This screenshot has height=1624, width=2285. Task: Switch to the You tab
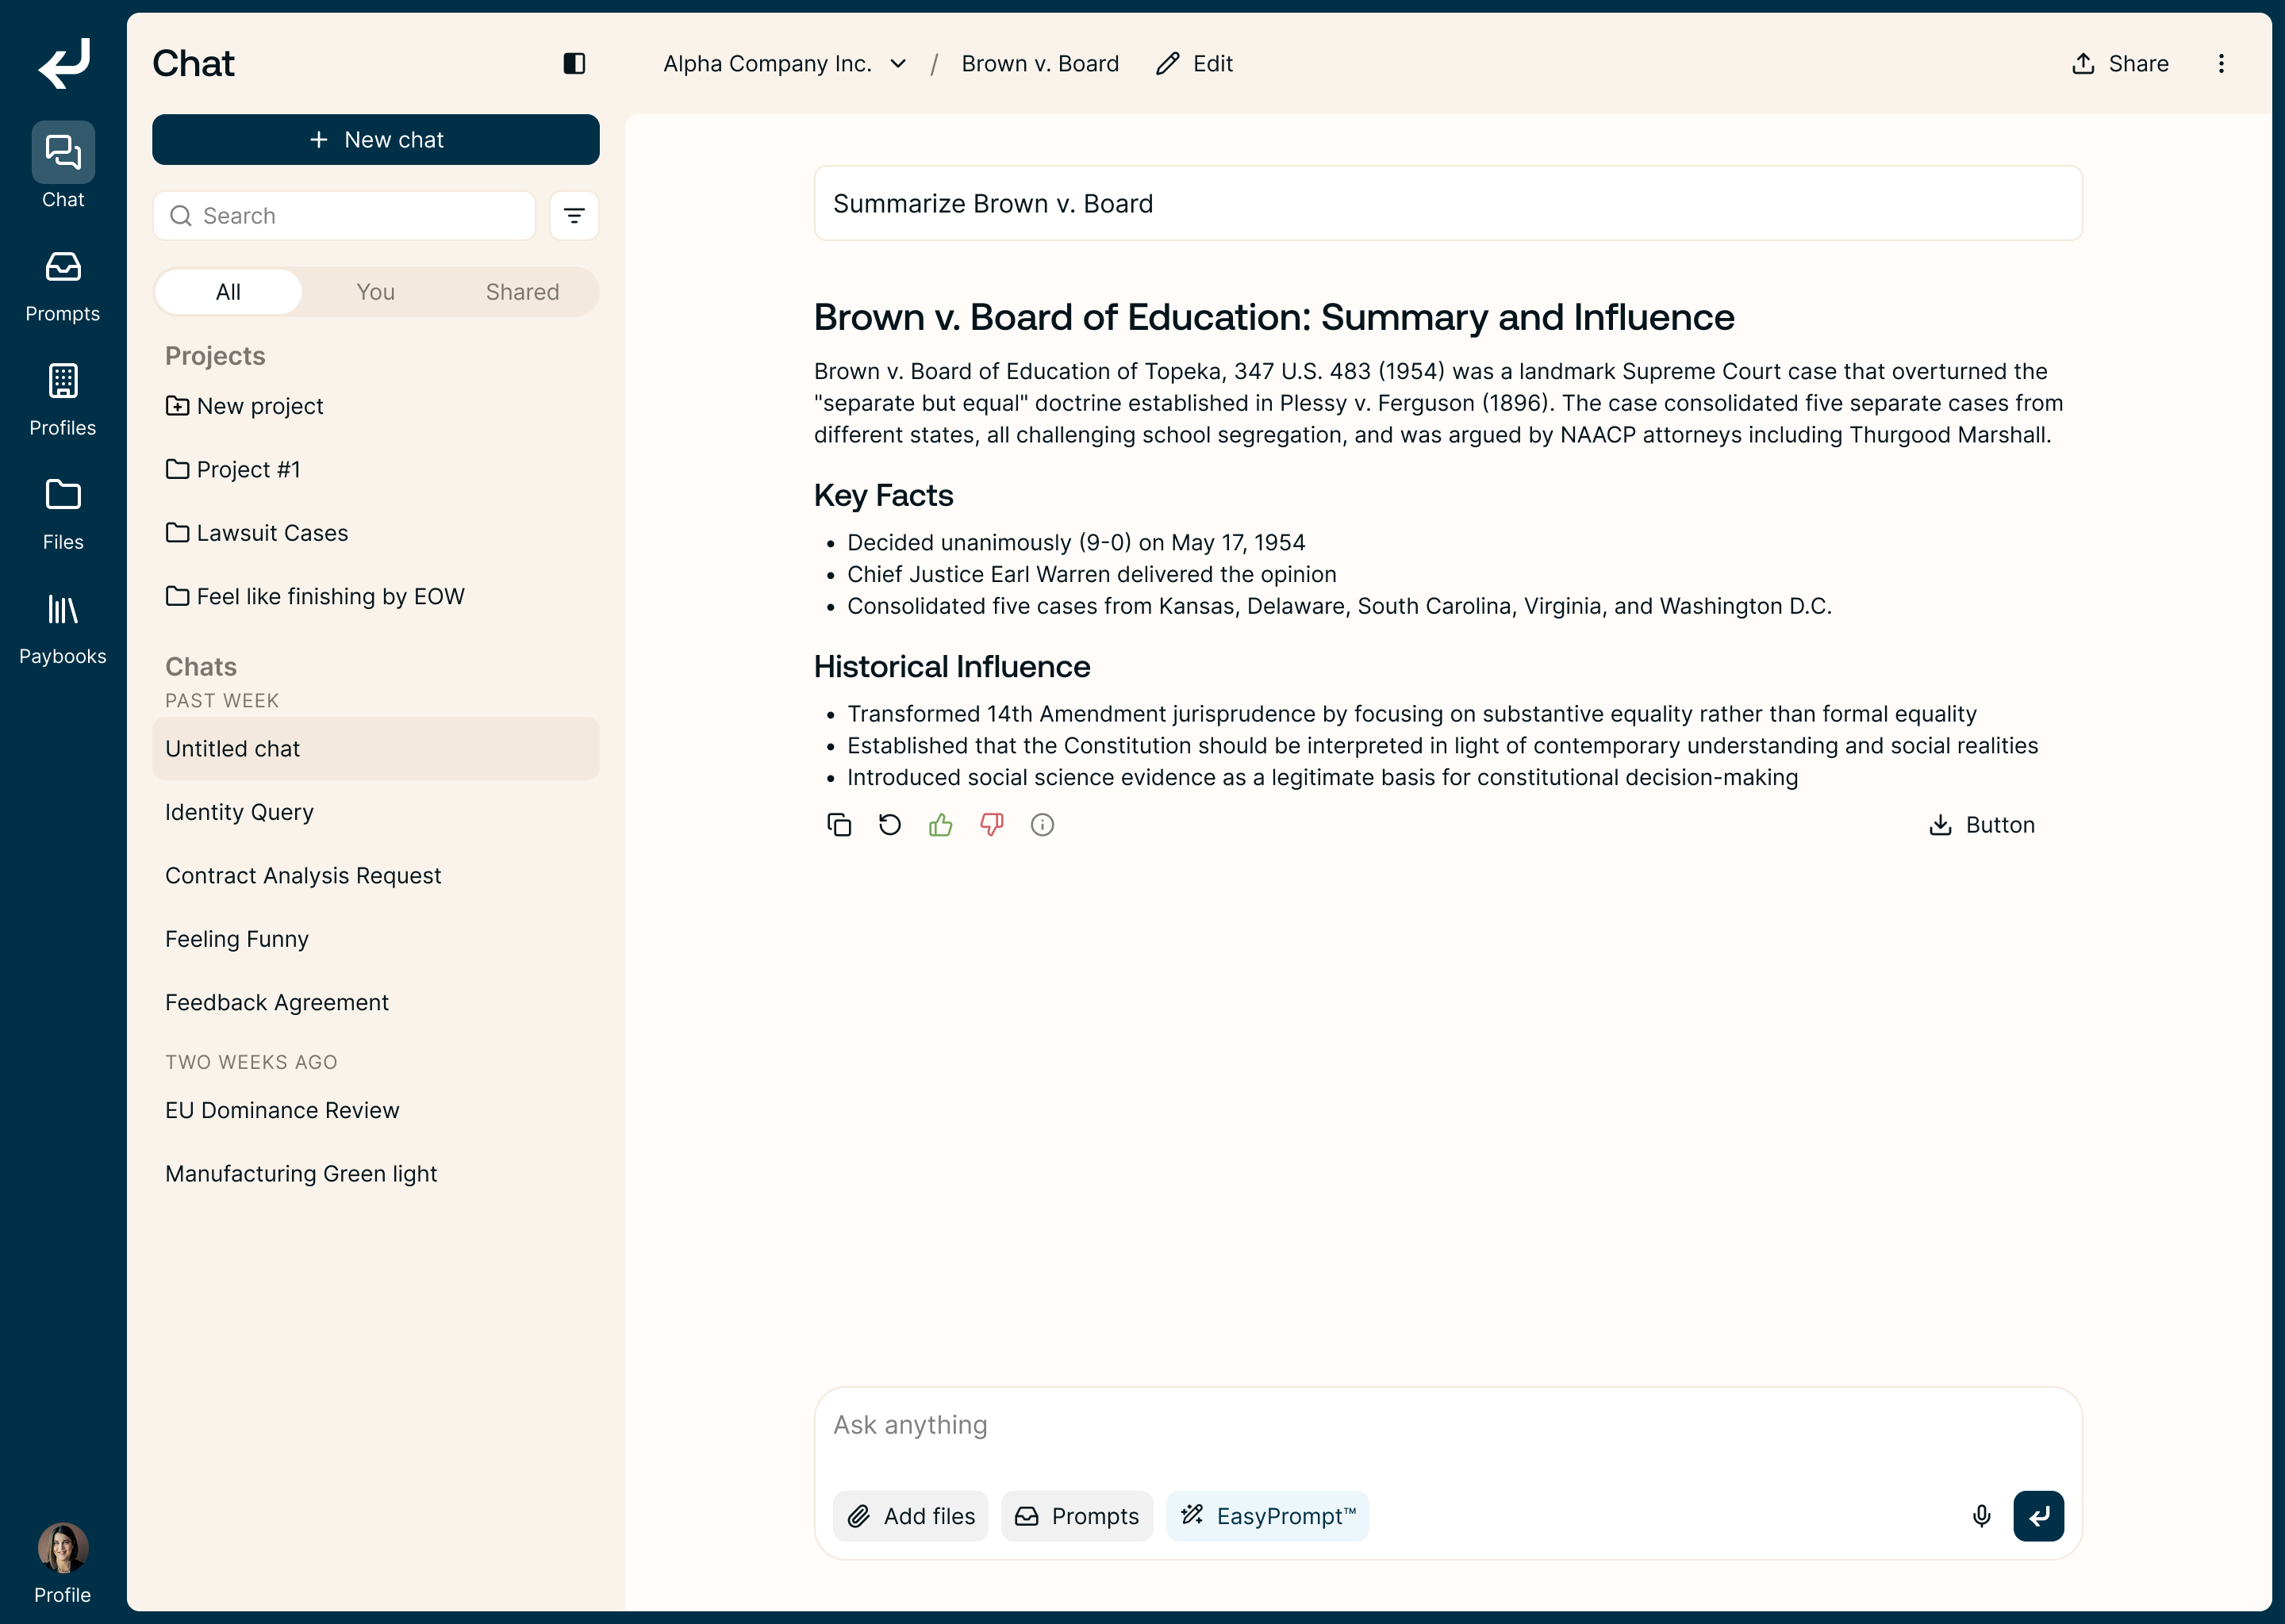376,292
